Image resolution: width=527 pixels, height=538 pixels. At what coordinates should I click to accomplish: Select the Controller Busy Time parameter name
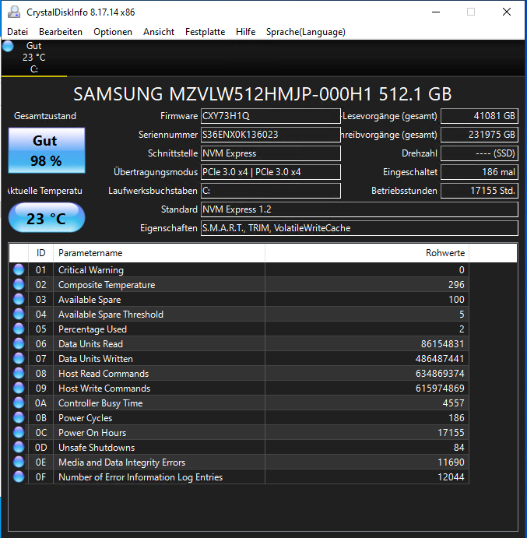click(x=100, y=403)
